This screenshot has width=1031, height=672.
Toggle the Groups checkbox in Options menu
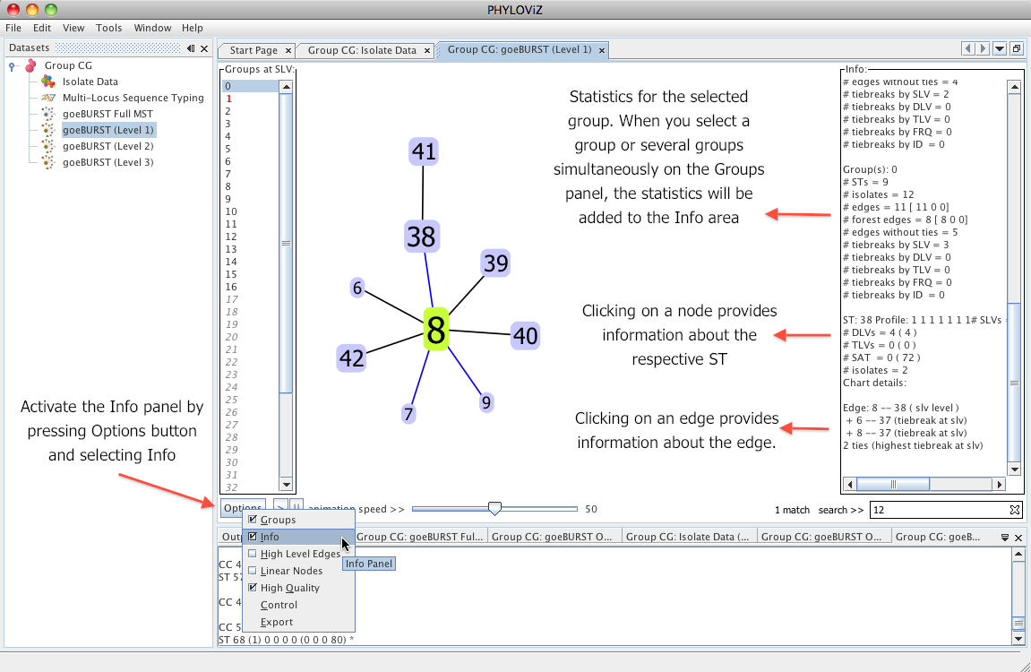point(253,520)
